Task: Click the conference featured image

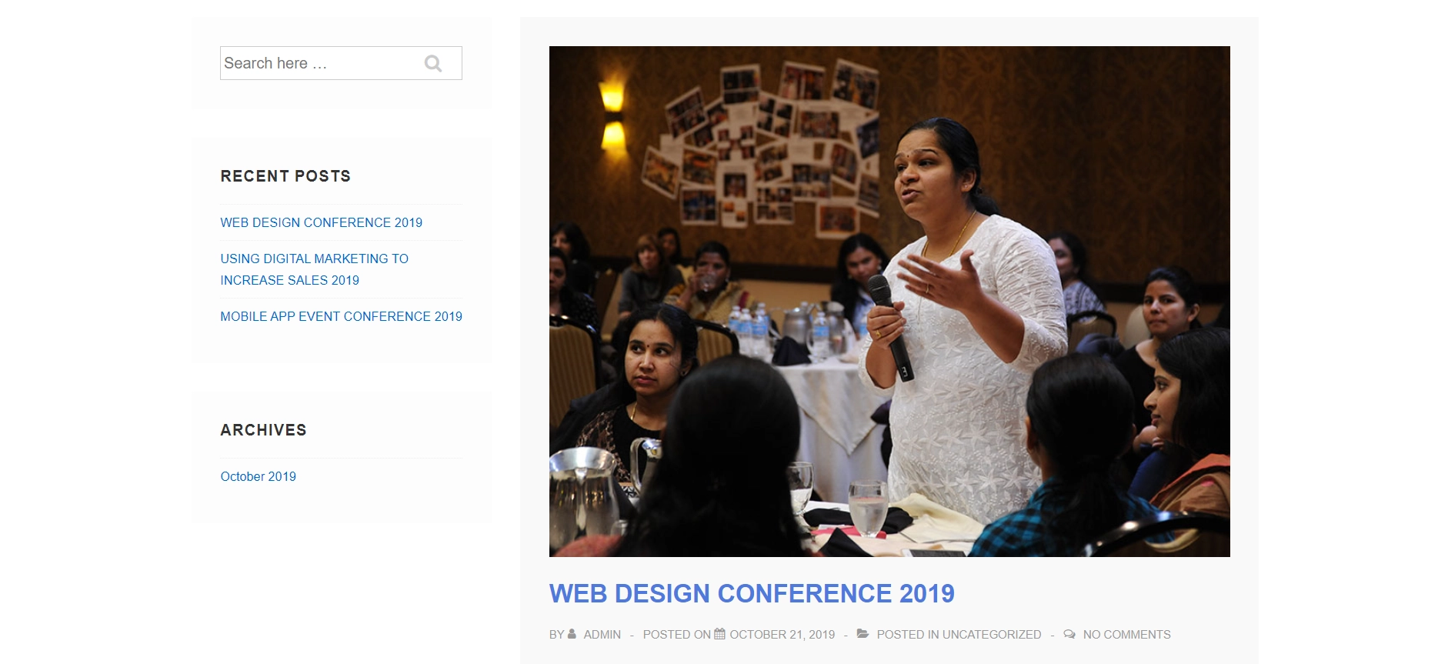Action: click(x=889, y=302)
